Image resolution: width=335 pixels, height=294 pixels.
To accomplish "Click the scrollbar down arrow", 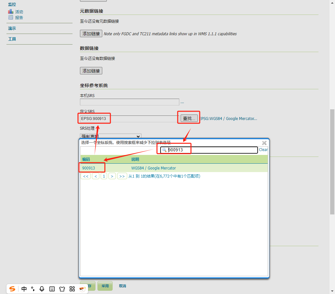I will point(332,291).
